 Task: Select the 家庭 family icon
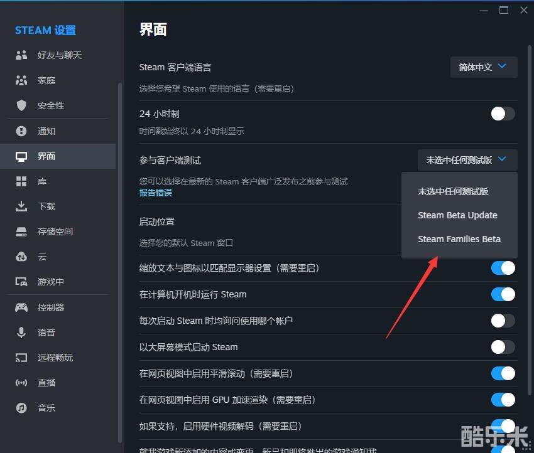[21, 80]
